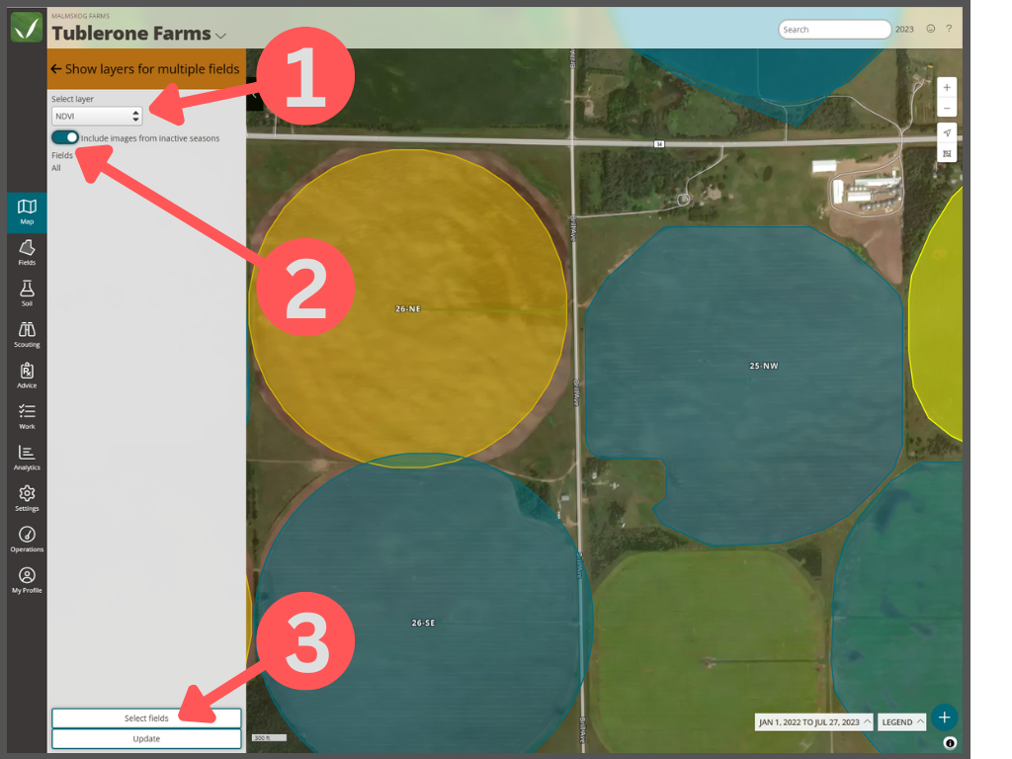This screenshot has width=1012, height=759.
Task: Select the Soil icon in the sidebar
Action: click(27, 293)
